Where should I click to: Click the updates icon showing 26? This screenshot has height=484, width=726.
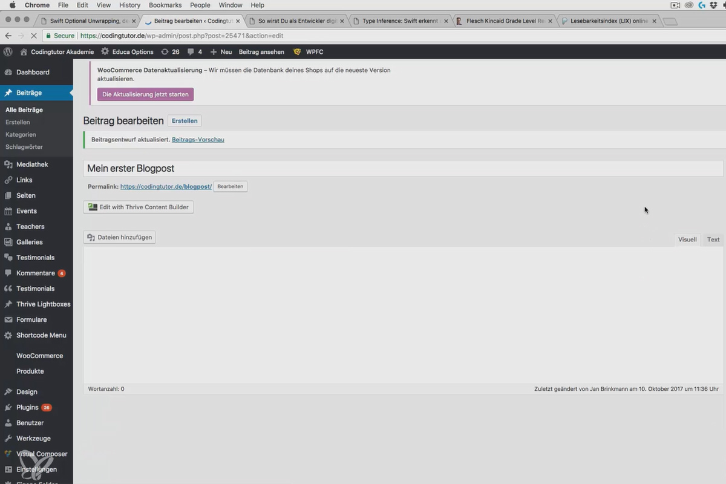(x=165, y=52)
